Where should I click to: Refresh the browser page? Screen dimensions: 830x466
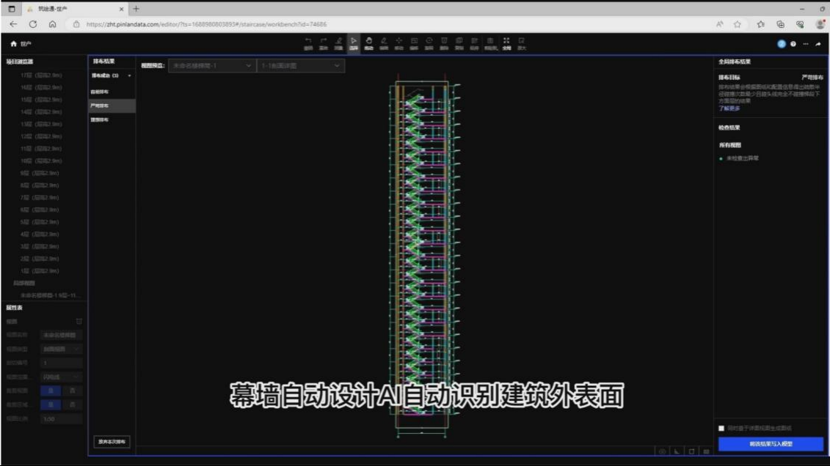(33, 24)
